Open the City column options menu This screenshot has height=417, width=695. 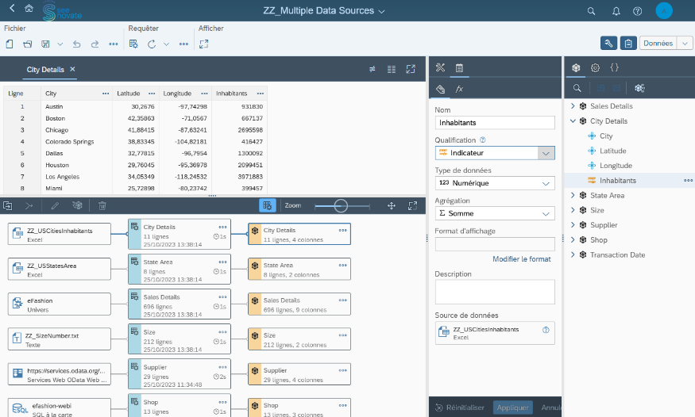[106, 94]
